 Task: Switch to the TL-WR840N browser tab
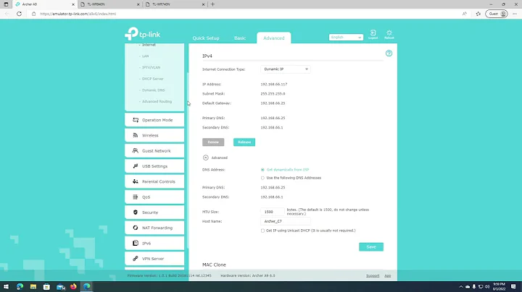[110, 4]
